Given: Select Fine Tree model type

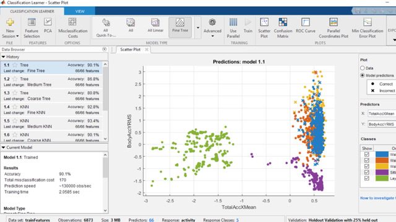Looking at the screenshot, I should click(x=180, y=27).
